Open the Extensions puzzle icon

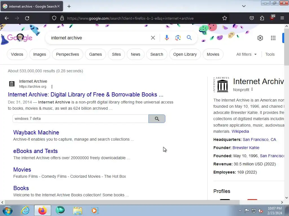(x=262, y=18)
